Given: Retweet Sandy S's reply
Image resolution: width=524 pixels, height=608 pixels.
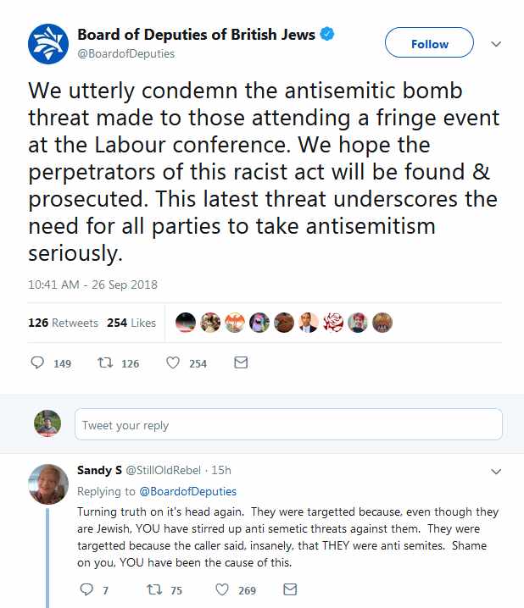Looking at the screenshot, I should pyautogui.click(x=153, y=589).
